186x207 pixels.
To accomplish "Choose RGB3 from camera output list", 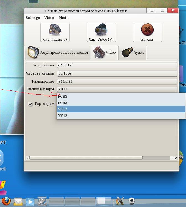I will pos(121,97).
